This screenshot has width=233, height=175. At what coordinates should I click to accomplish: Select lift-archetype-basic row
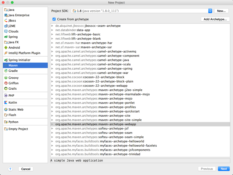point(140,34)
